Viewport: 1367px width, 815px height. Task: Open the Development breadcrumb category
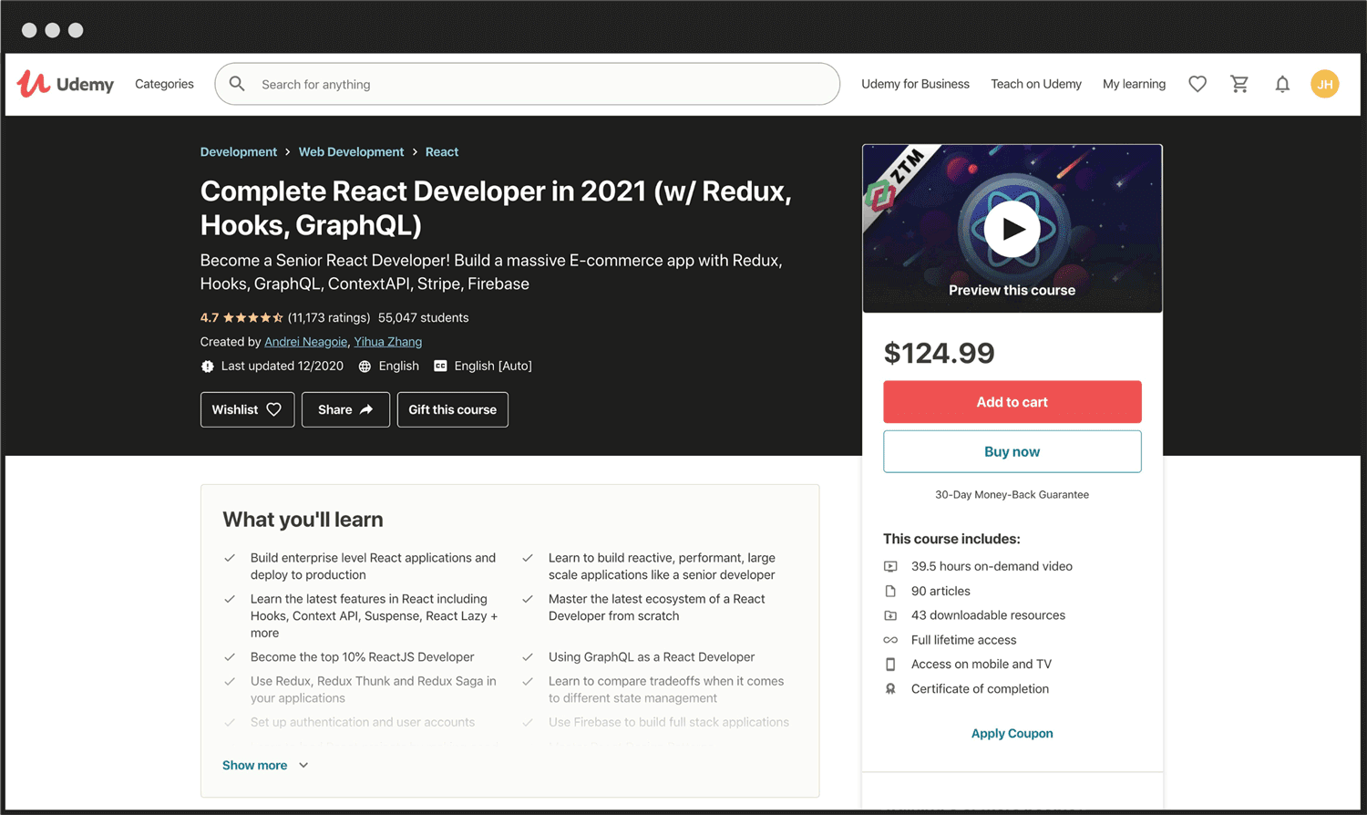click(238, 151)
